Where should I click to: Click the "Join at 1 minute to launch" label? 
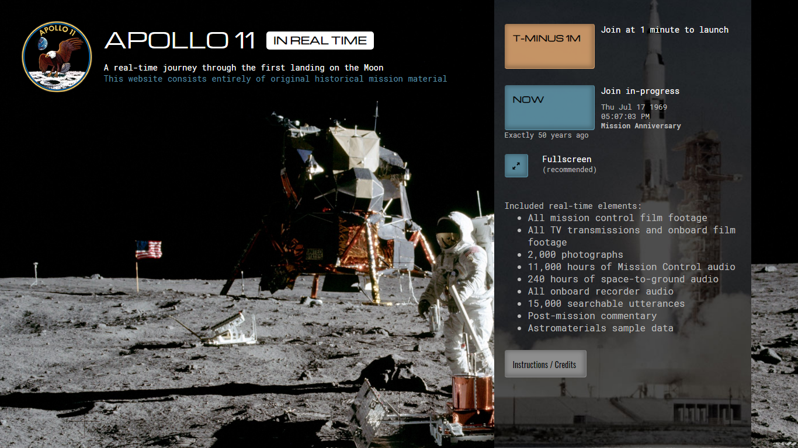[664, 30]
